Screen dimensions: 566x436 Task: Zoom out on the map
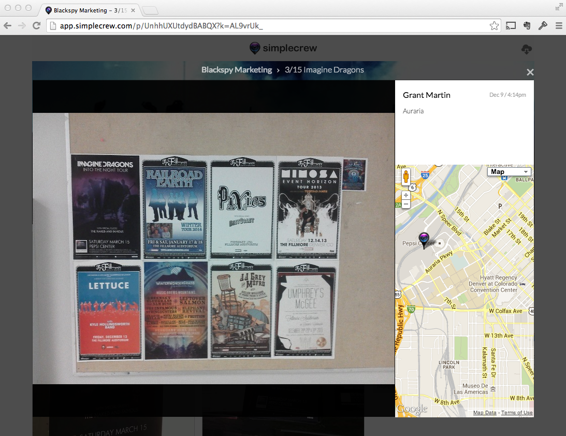pos(406,204)
